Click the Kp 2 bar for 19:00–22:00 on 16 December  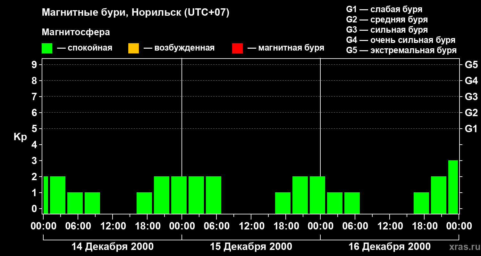pyautogui.click(x=439, y=195)
